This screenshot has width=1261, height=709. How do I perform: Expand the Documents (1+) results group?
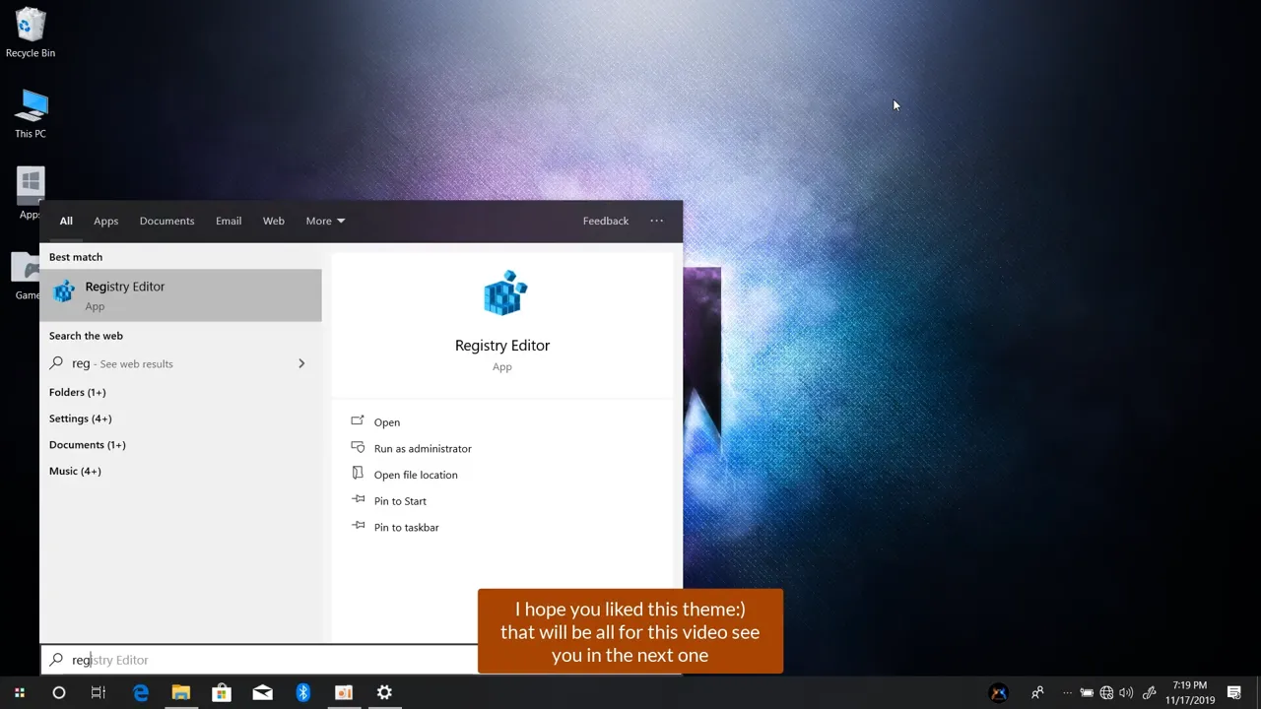pyautogui.click(x=88, y=445)
